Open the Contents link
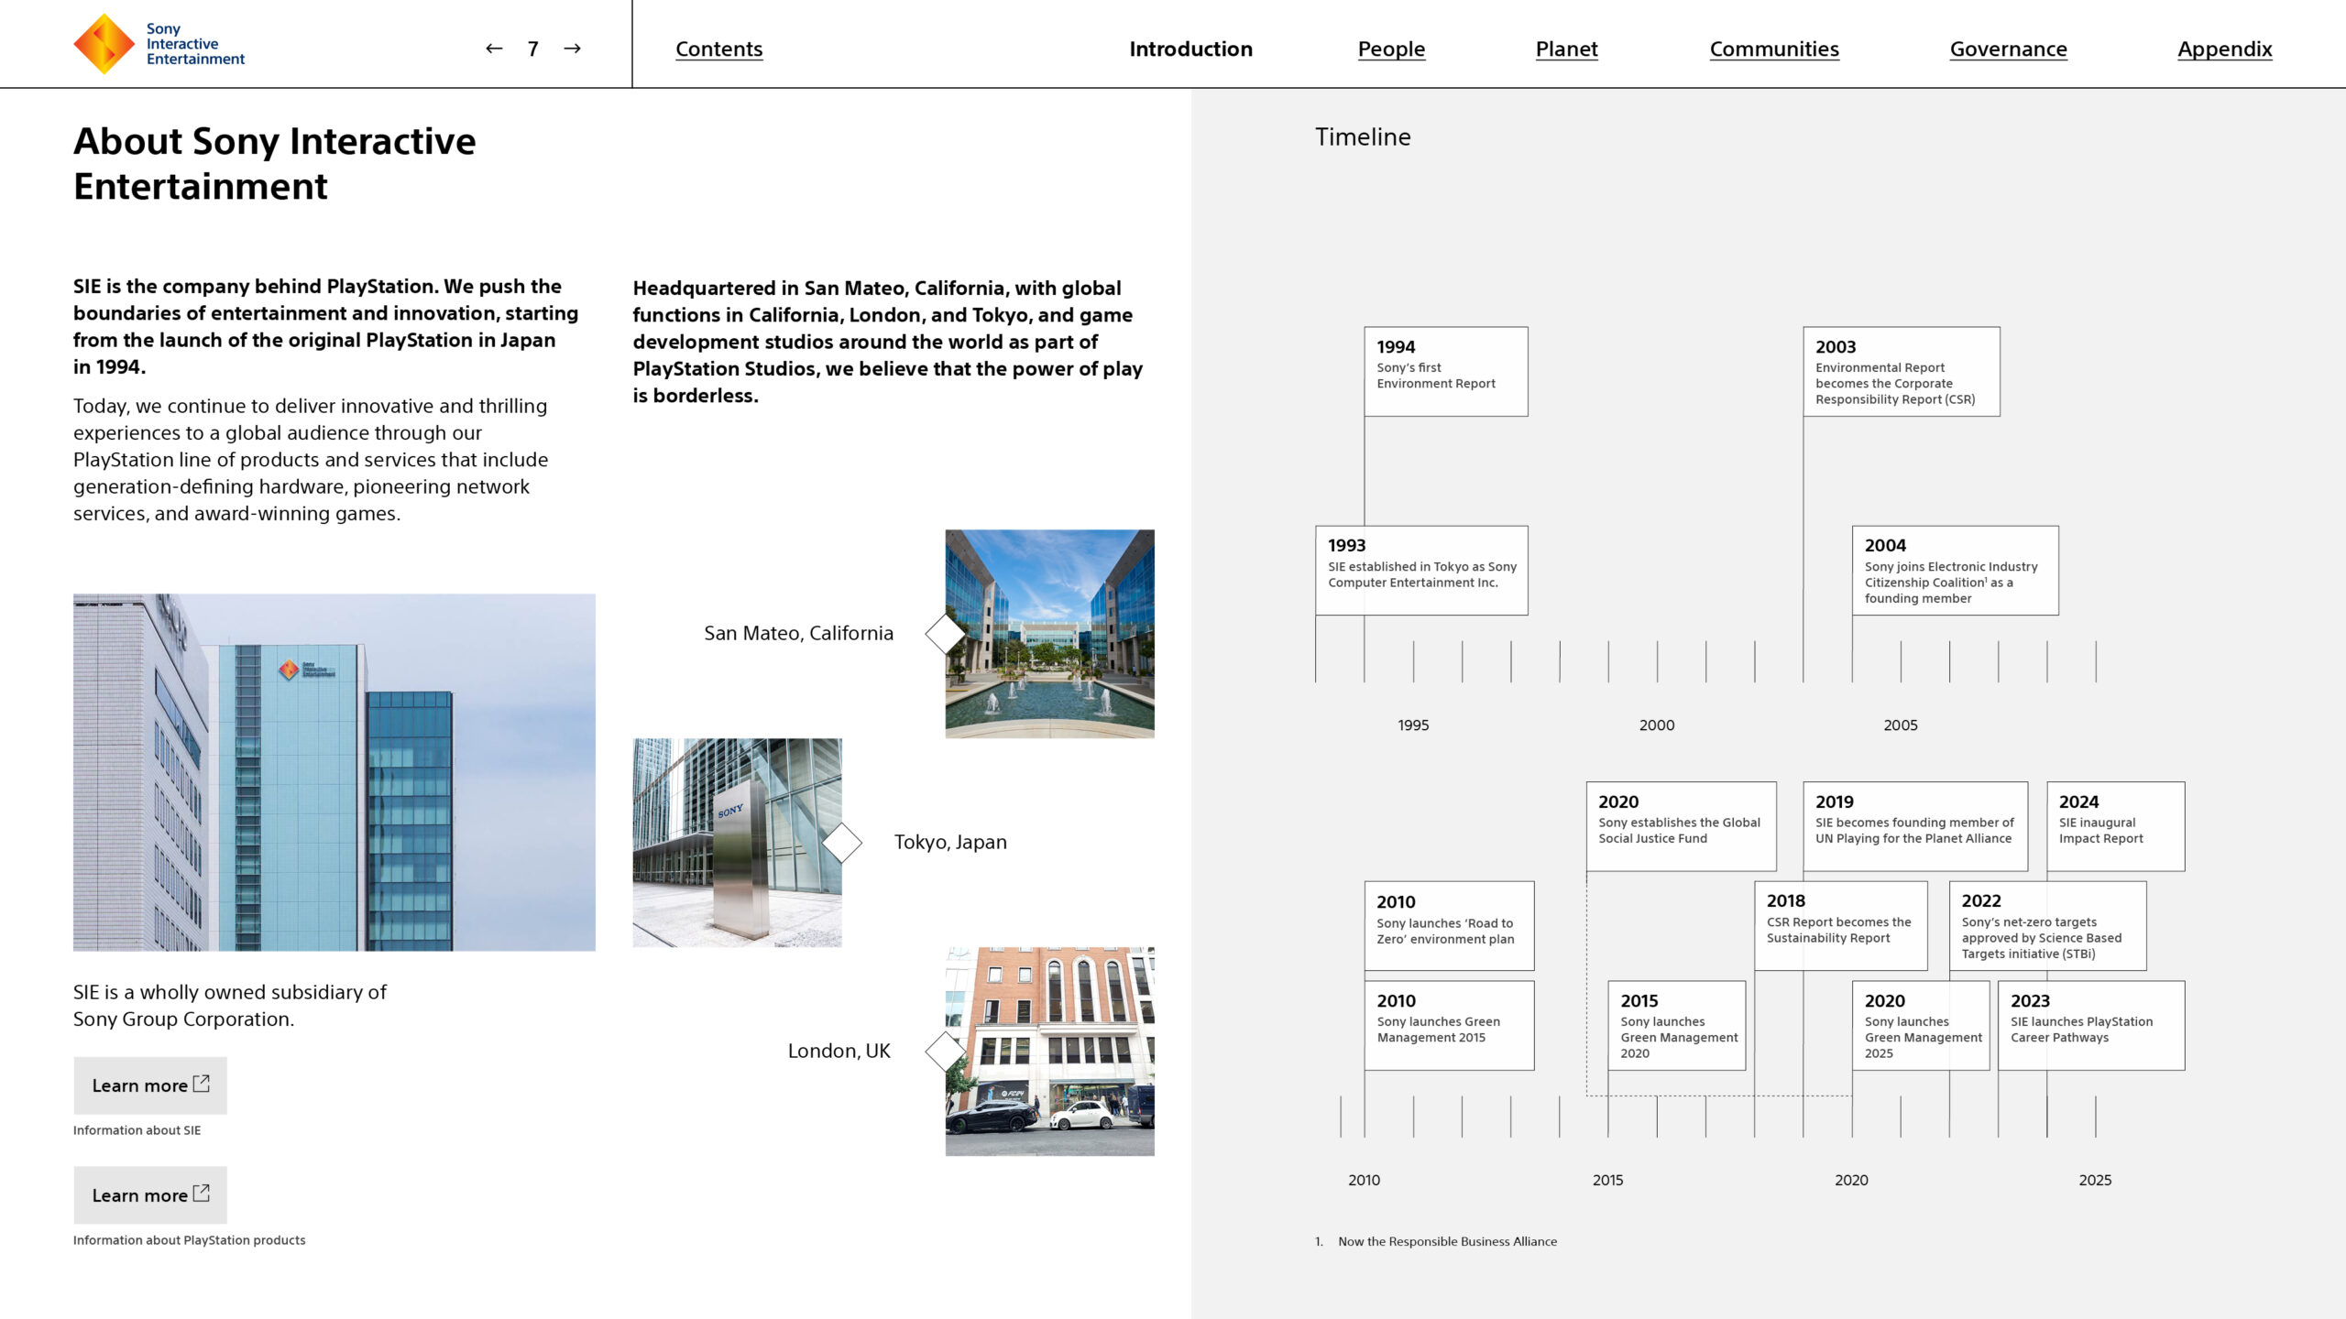The image size is (2346, 1319). 719,49
